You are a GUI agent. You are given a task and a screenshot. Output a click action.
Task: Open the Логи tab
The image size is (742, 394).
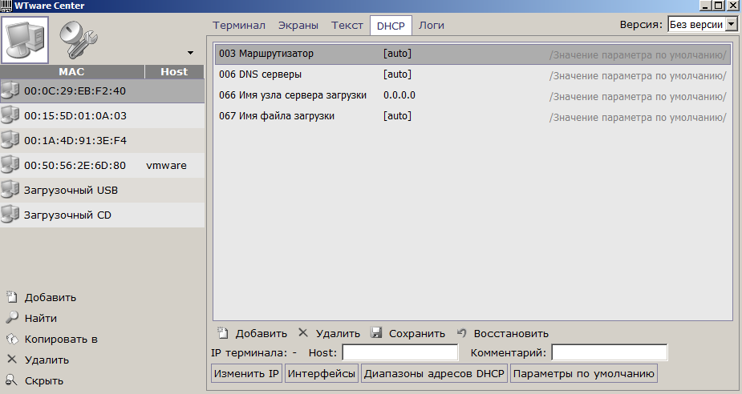pyautogui.click(x=431, y=25)
